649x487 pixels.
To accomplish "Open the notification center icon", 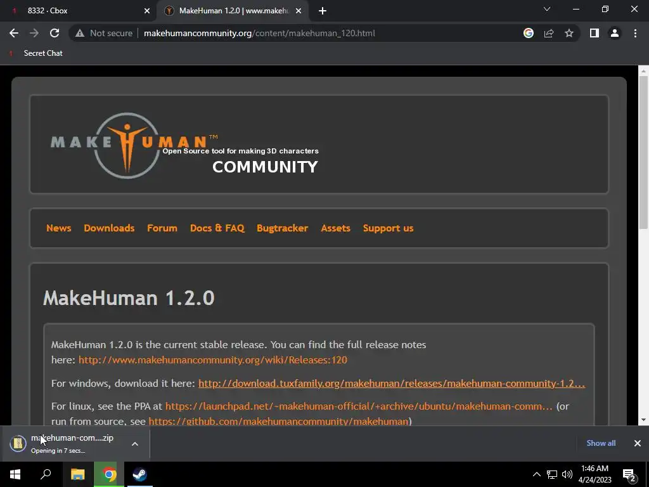I will (x=629, y=474).
